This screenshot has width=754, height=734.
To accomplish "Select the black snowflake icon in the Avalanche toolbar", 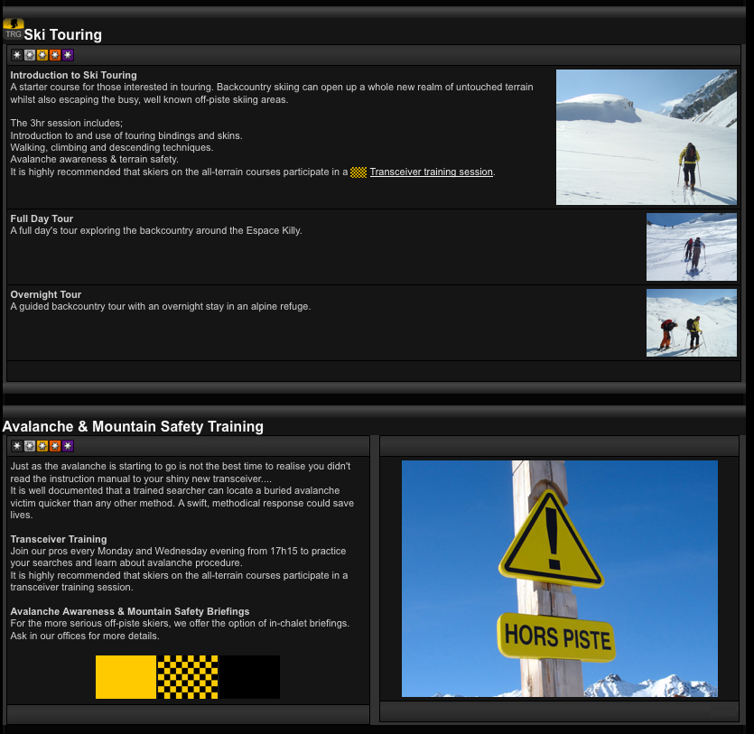I will point(16,446).
